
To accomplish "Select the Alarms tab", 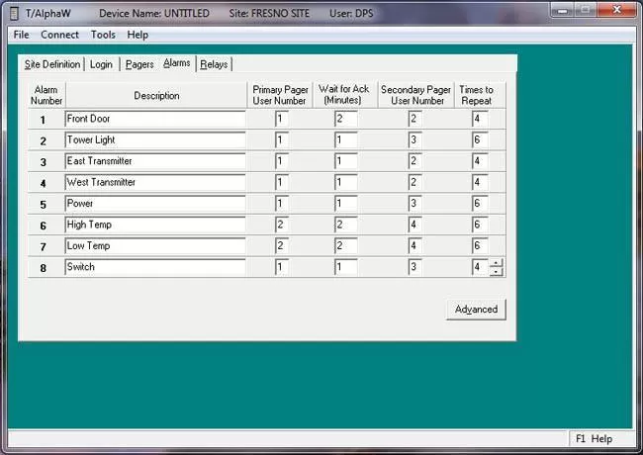I will click(x=177, y=63).
